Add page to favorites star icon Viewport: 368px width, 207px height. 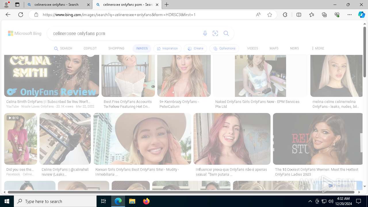(270, 15)
